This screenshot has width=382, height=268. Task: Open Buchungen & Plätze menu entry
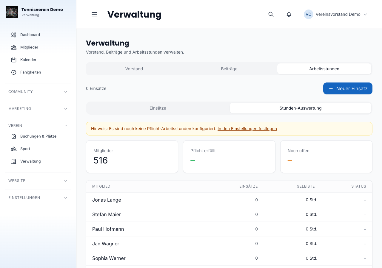click(x=38, y=136)
